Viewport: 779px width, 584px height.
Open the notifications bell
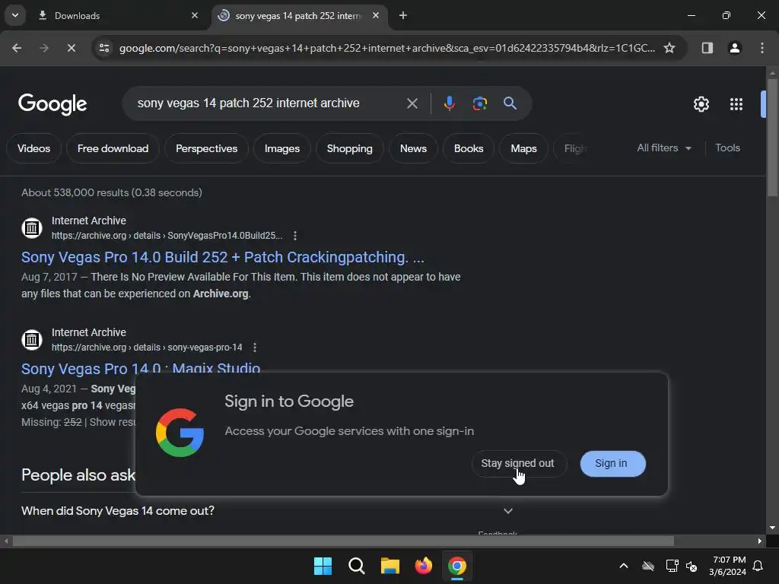(x=758, y=566)
